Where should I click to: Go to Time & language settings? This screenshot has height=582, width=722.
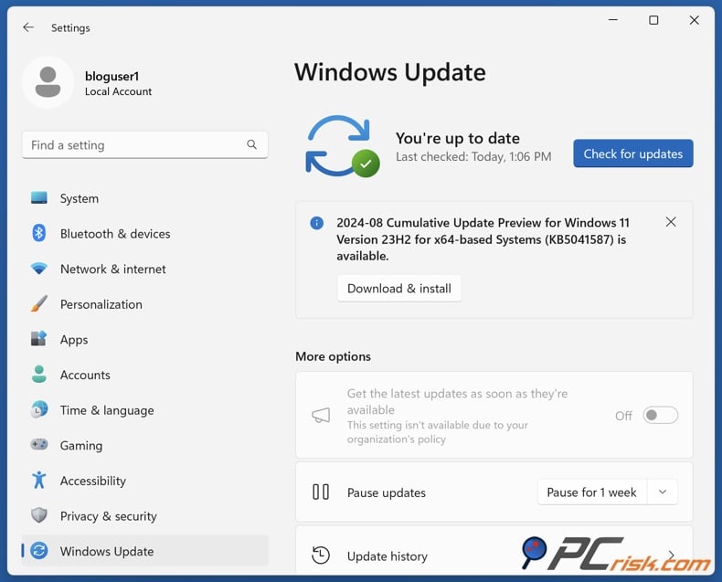(145, 410)
